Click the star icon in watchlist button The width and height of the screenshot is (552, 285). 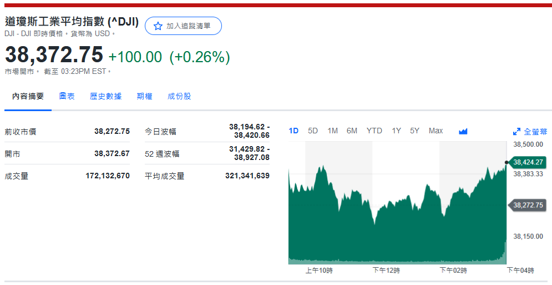(158, 26)
